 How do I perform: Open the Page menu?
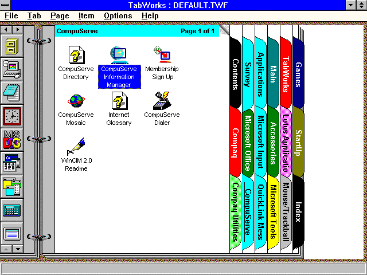(x=60, y=16)
